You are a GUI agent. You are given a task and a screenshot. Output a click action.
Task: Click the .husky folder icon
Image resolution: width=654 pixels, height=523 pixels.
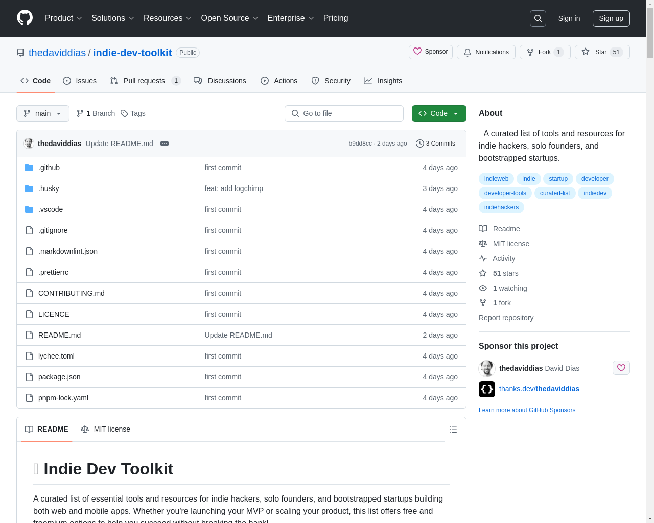point(29,188)
